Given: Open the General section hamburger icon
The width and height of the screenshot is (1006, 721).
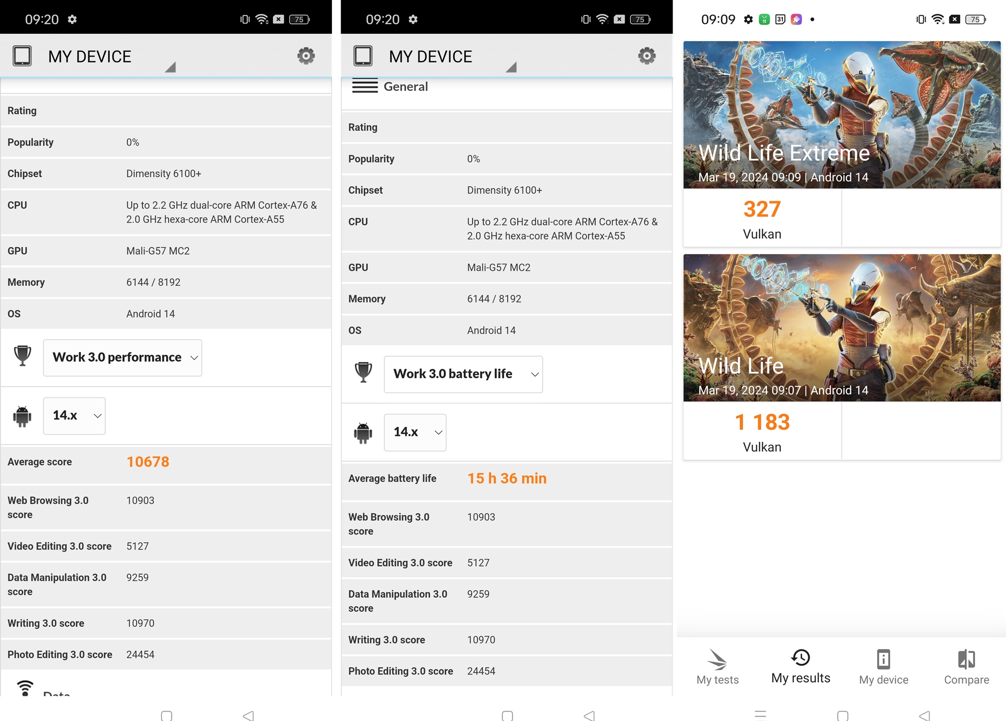Looking at the screenshot, I should 364,85.
